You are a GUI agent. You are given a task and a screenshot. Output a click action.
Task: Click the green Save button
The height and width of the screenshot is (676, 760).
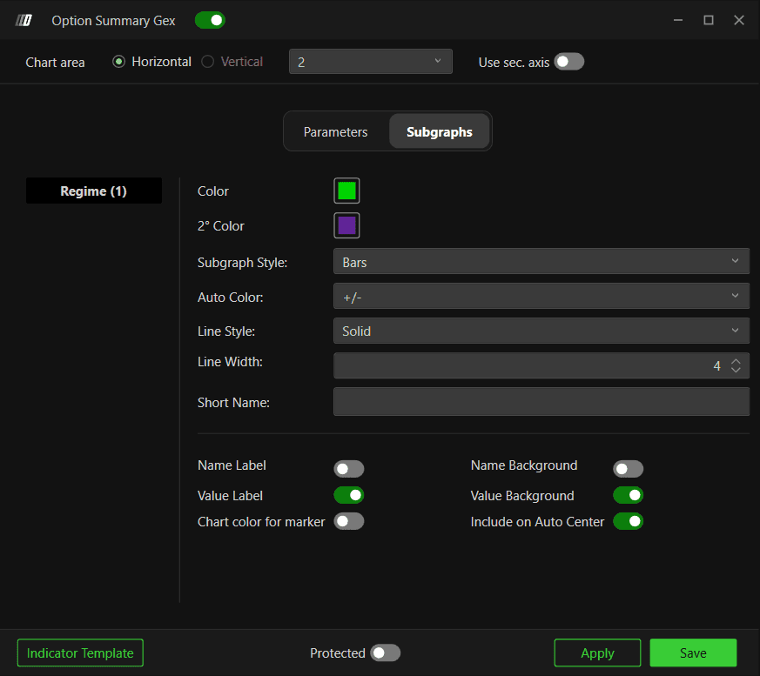click(693, 653)
